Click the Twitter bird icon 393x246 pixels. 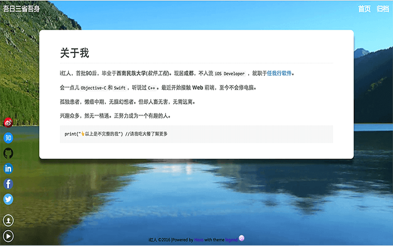click(x=8, y=199)
